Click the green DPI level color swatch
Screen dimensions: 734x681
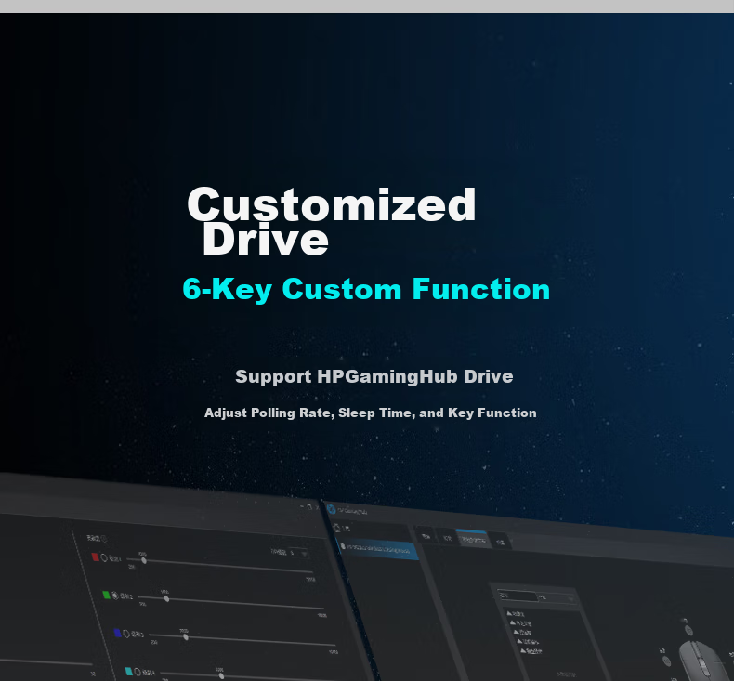[x=106, y=595]
